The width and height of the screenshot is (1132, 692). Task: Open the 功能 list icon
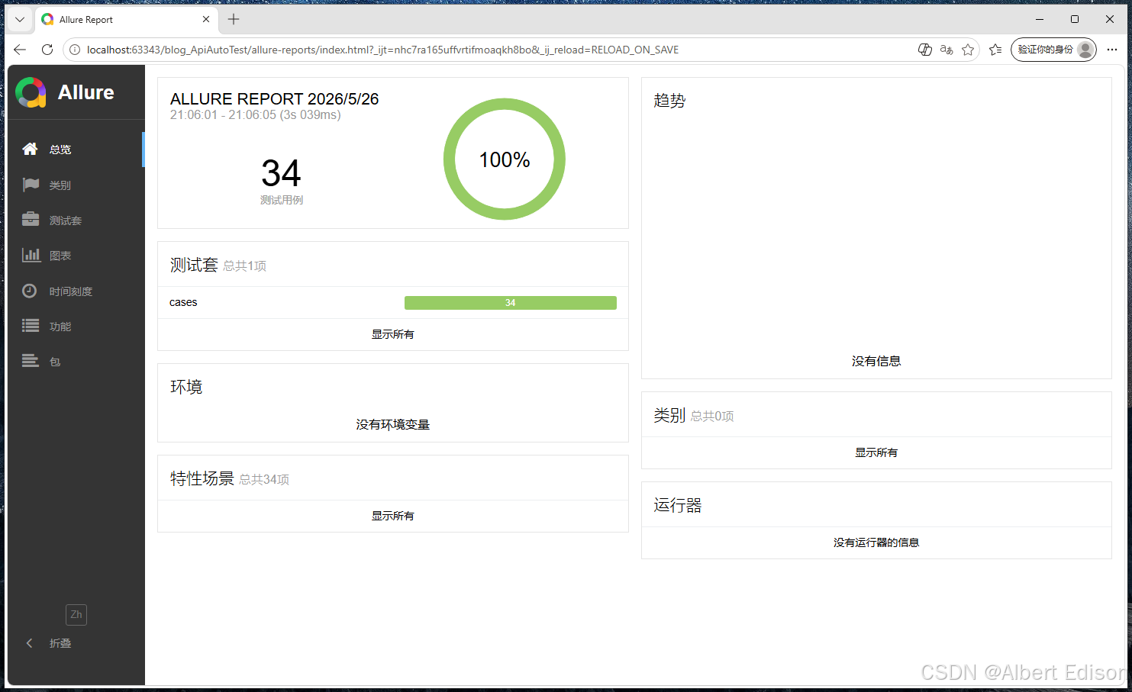31,326
